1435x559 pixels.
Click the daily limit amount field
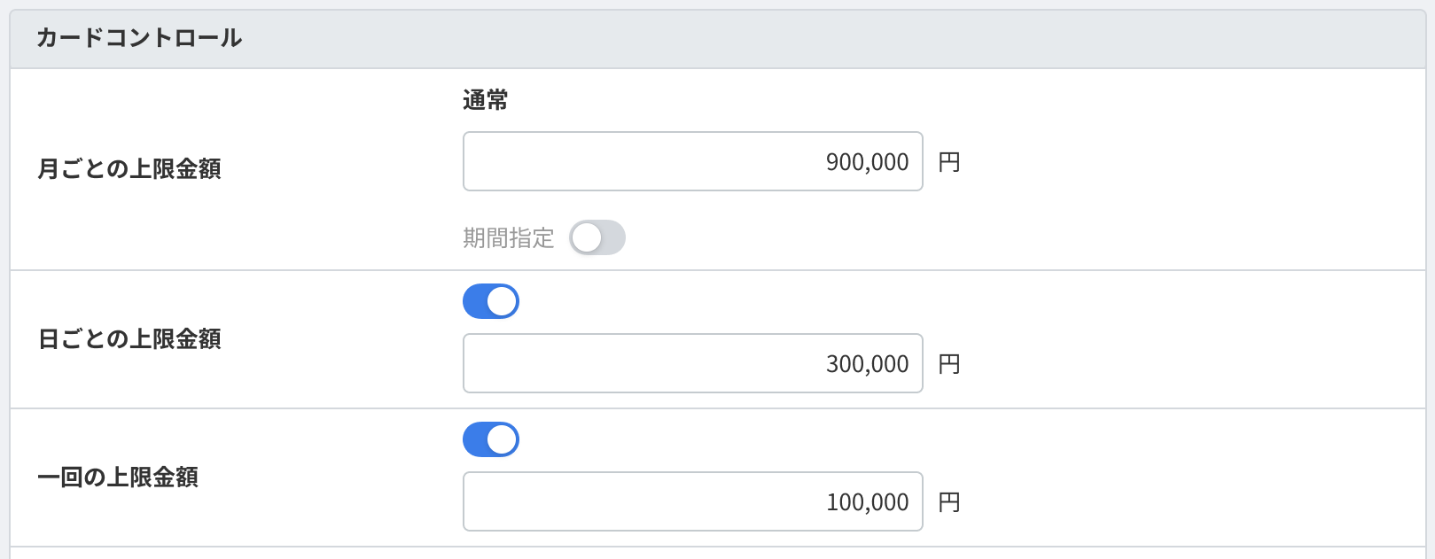point(691,363)
